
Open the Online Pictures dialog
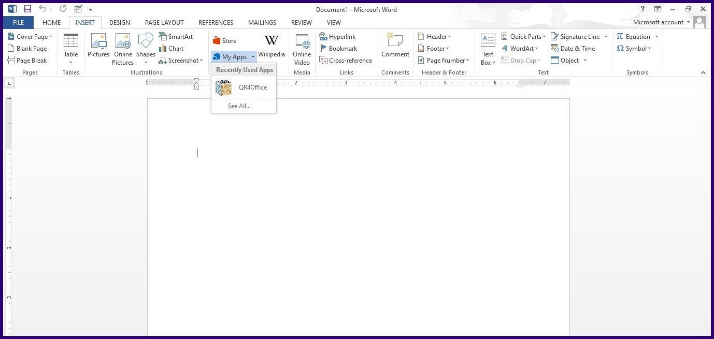(122, 47)
